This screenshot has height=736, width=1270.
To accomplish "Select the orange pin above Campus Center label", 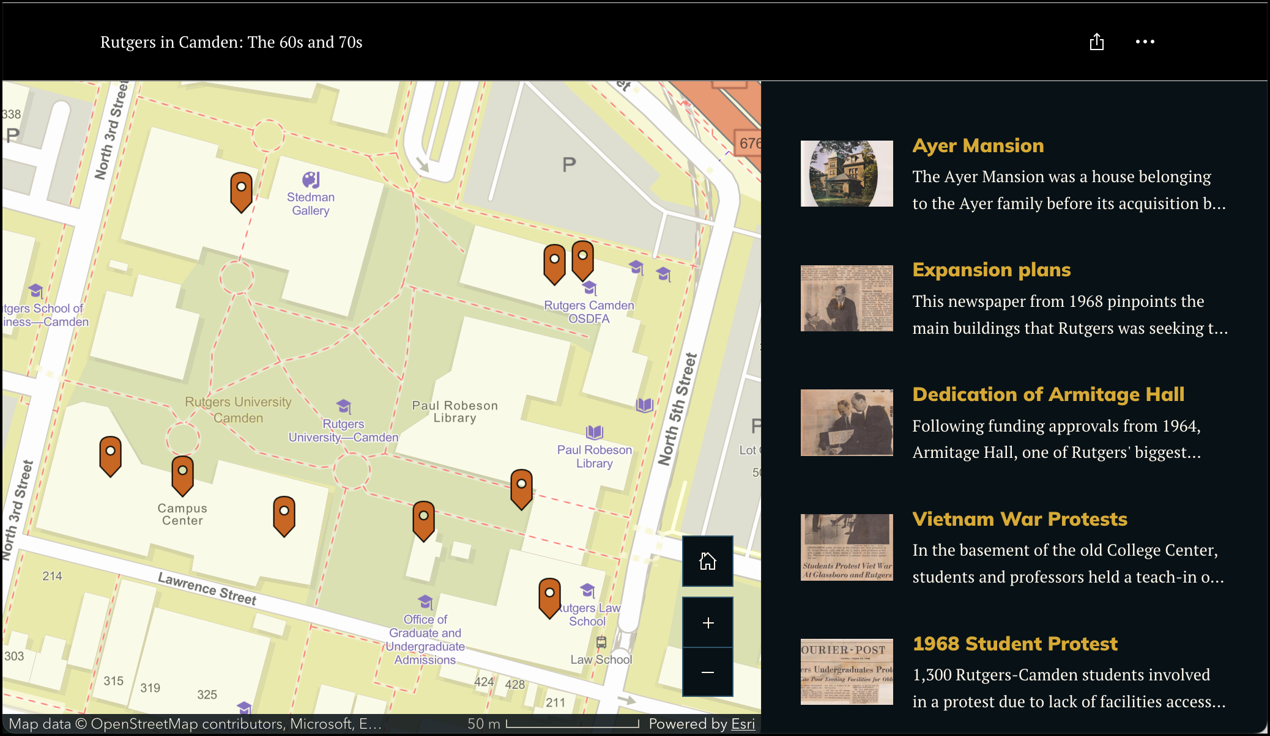I will [x=182, y=476].
